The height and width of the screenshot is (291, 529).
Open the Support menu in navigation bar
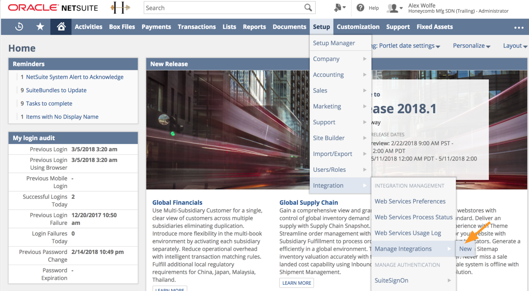coord(398,27)
